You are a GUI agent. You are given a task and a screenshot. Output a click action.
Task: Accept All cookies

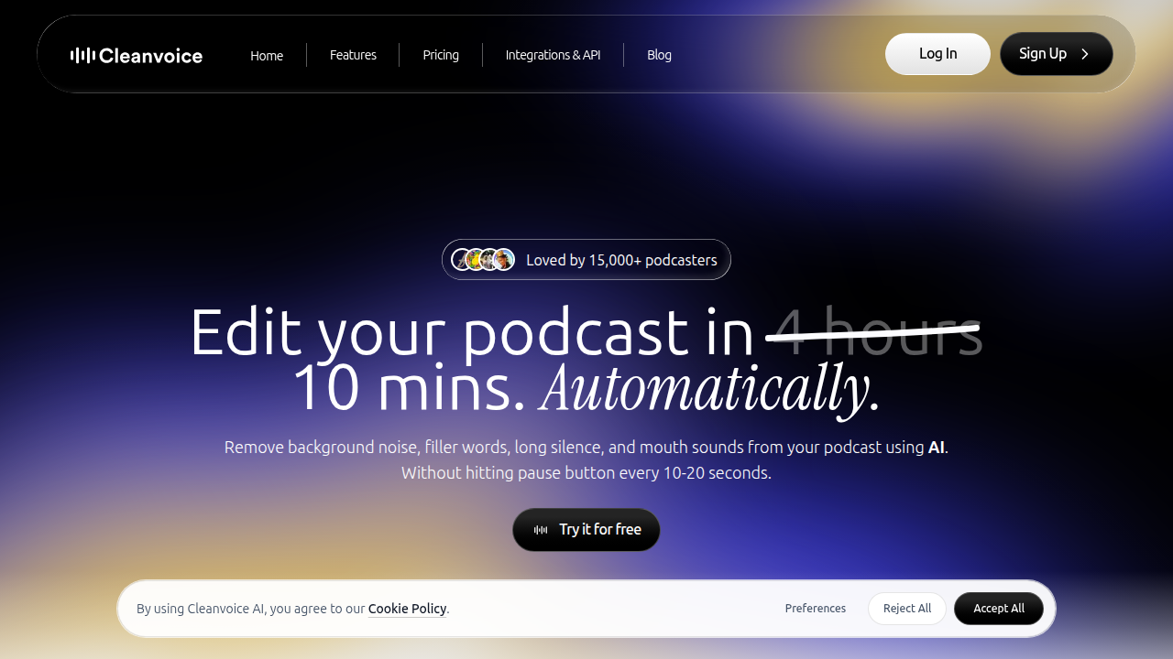[999, 609]
